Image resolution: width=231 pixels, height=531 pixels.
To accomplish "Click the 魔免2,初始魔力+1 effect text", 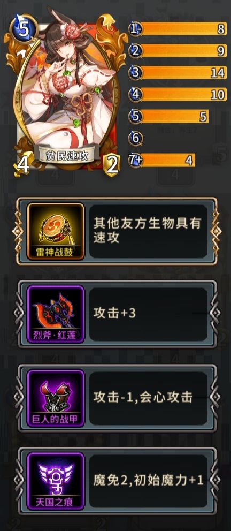I will 149,481.
